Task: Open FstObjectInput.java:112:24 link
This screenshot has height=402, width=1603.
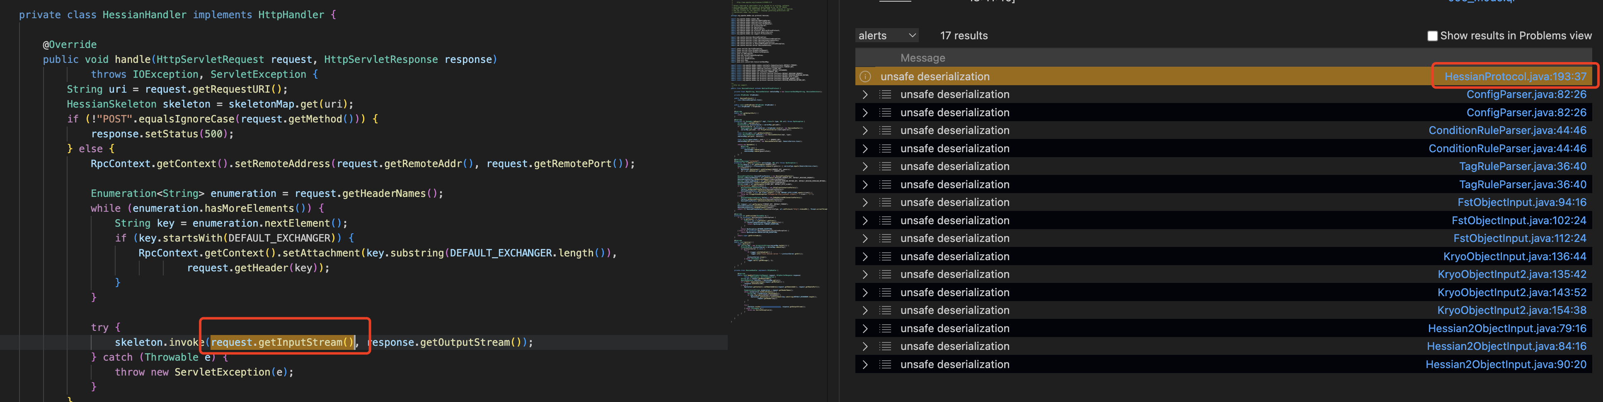Action: point(1520,239)
